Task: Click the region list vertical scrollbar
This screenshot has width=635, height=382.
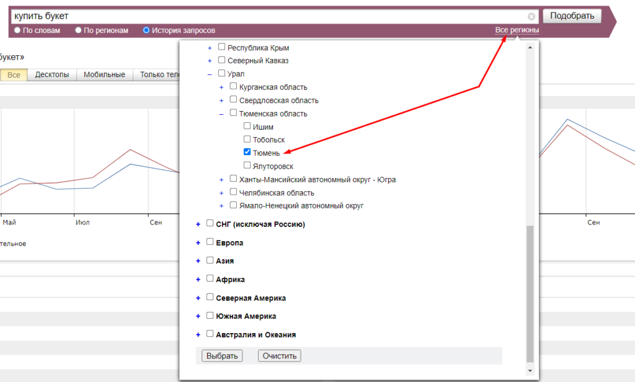Action: click(529, 291)
